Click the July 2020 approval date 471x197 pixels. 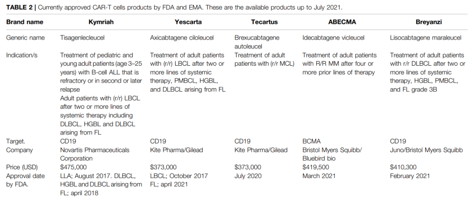coord(248,176)
